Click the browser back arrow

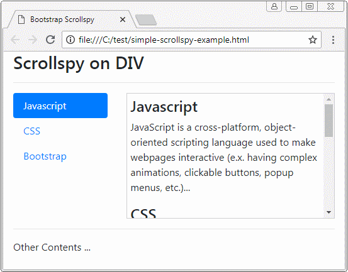(x=15, y=40)
